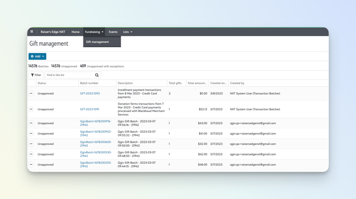
Task: Sort by the Created on column header
Action: [x=218, y=83]
